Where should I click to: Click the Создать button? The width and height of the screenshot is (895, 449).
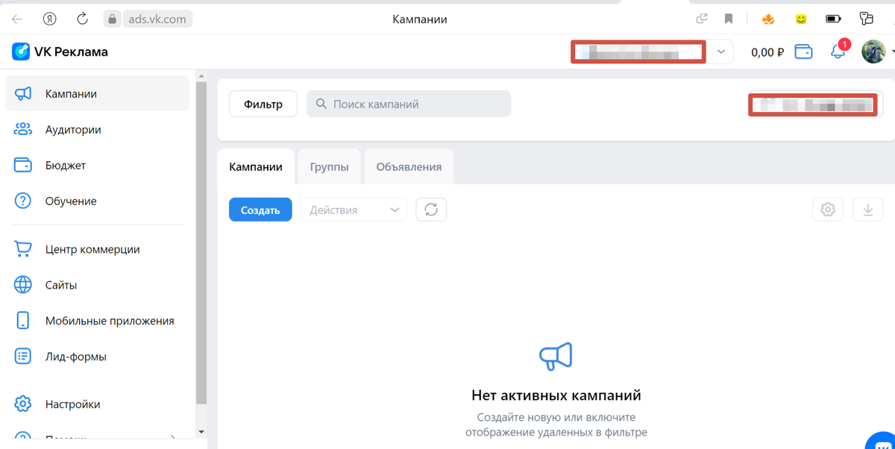260,210
